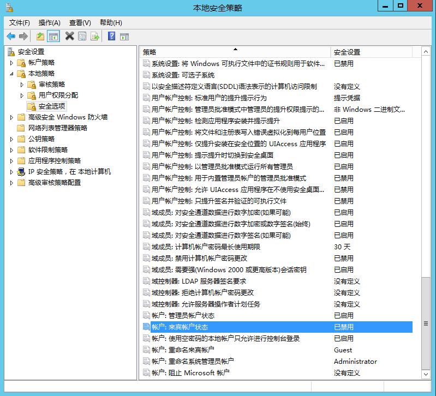The image size is (436, 396).
Task: Select policy 域控制器: 拒绝计算机帐户密码更改
Action: (202, 292)
